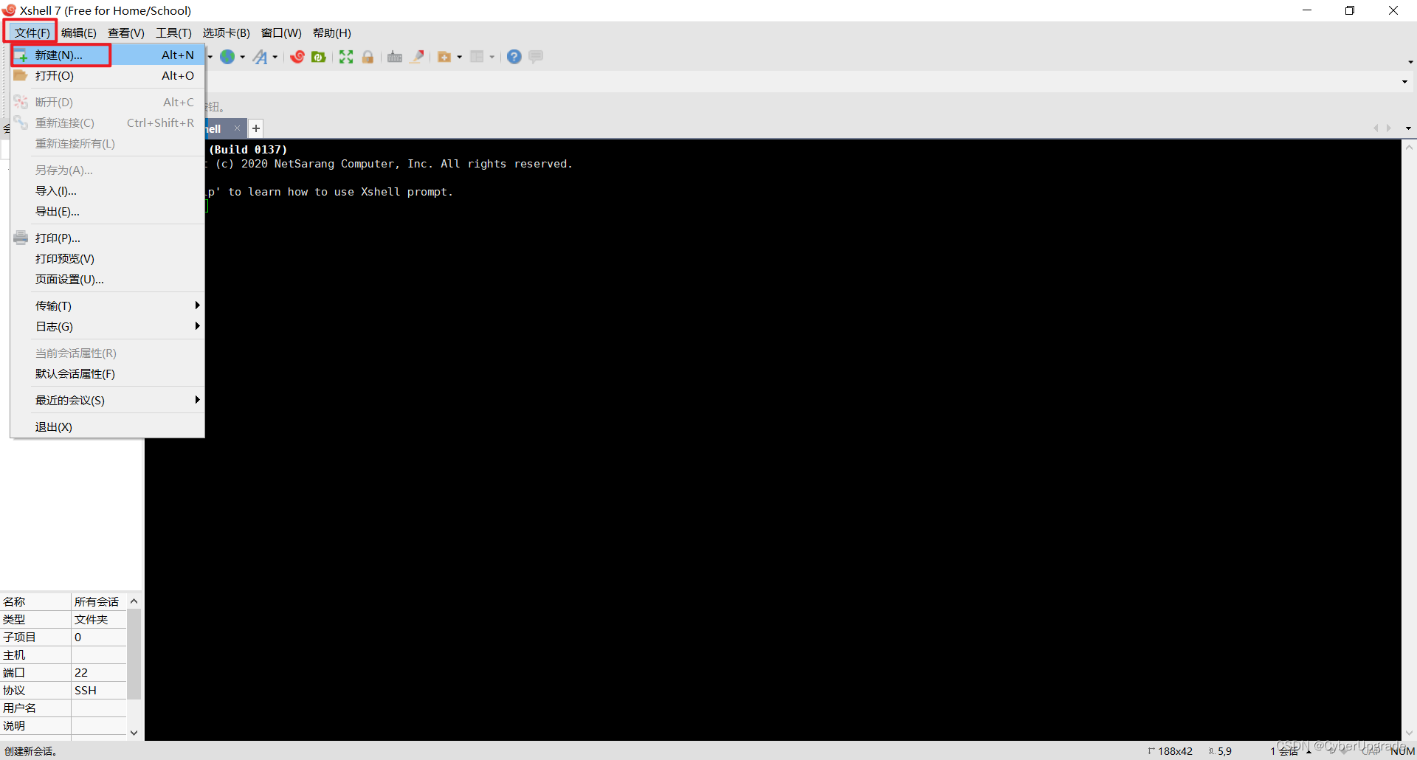
Task: Click the 1 会话 status bar up arrow
Action: (1309, 751)
